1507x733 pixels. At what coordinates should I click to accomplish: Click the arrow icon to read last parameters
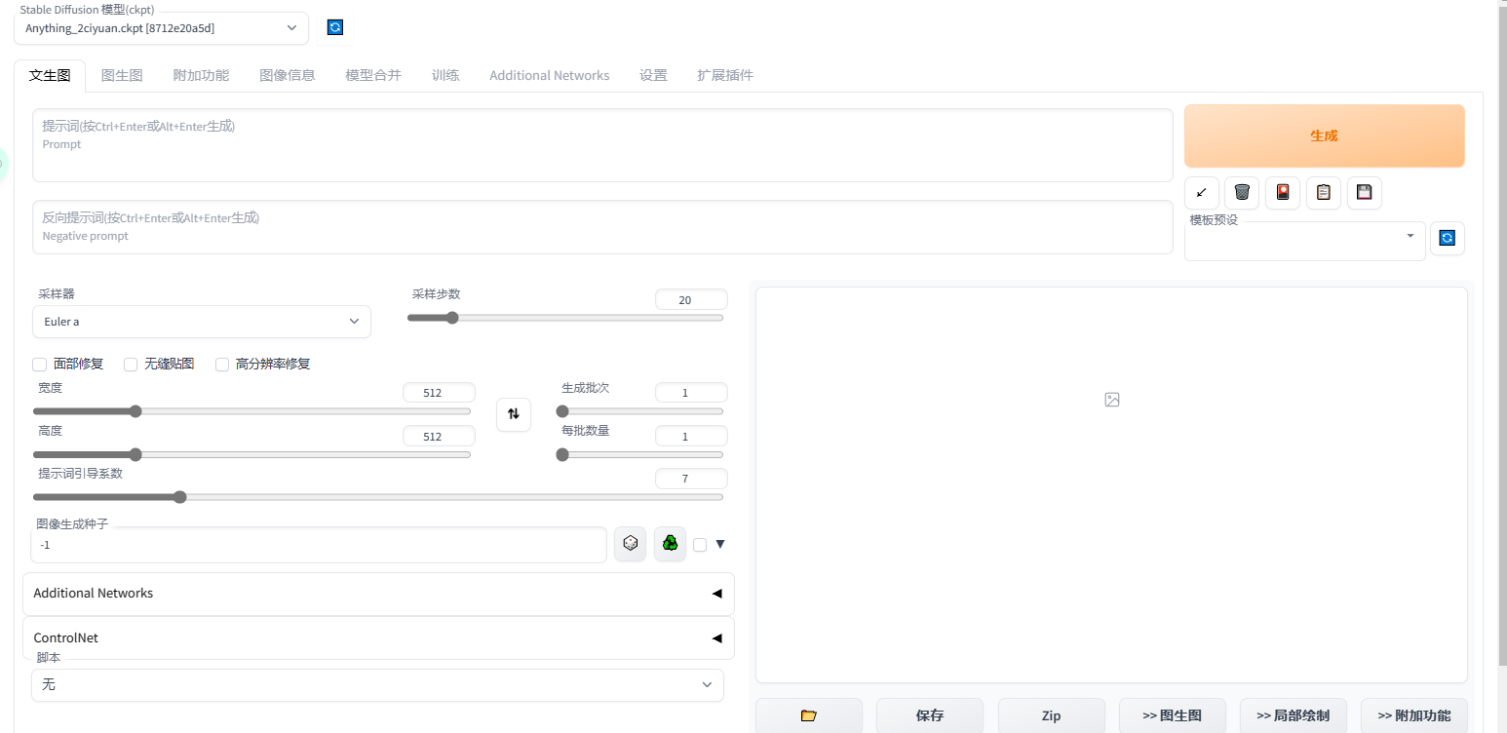[x=1201, y=192]
